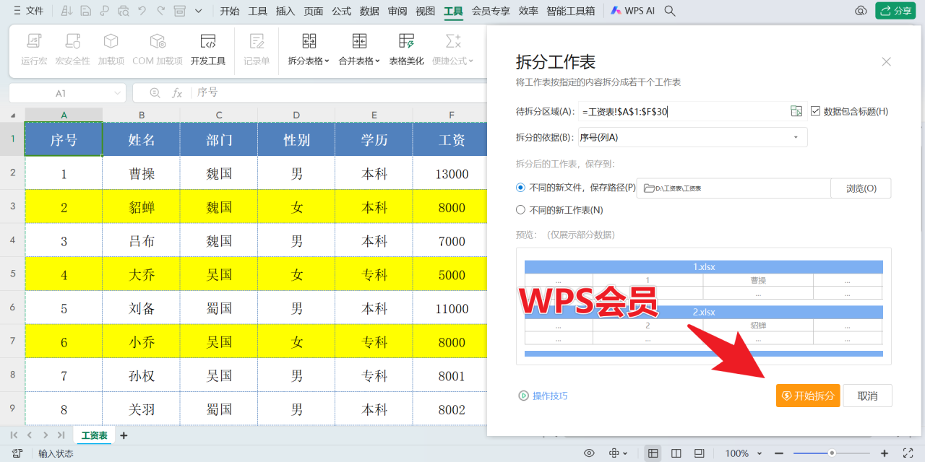Screen dimensions: 925x462
Task: Switch to the 会员专享 tab
Action: tap(491, 11)
